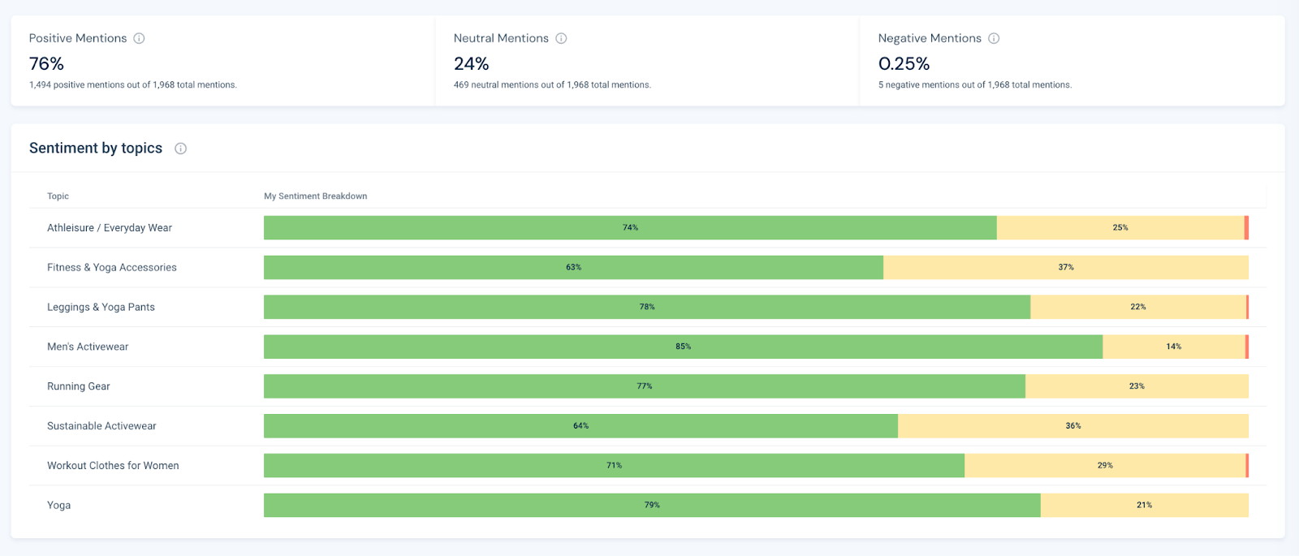Click the 24% Neutral Mentions value
This screenshot has height=556, width=1299.
point(471,63)
